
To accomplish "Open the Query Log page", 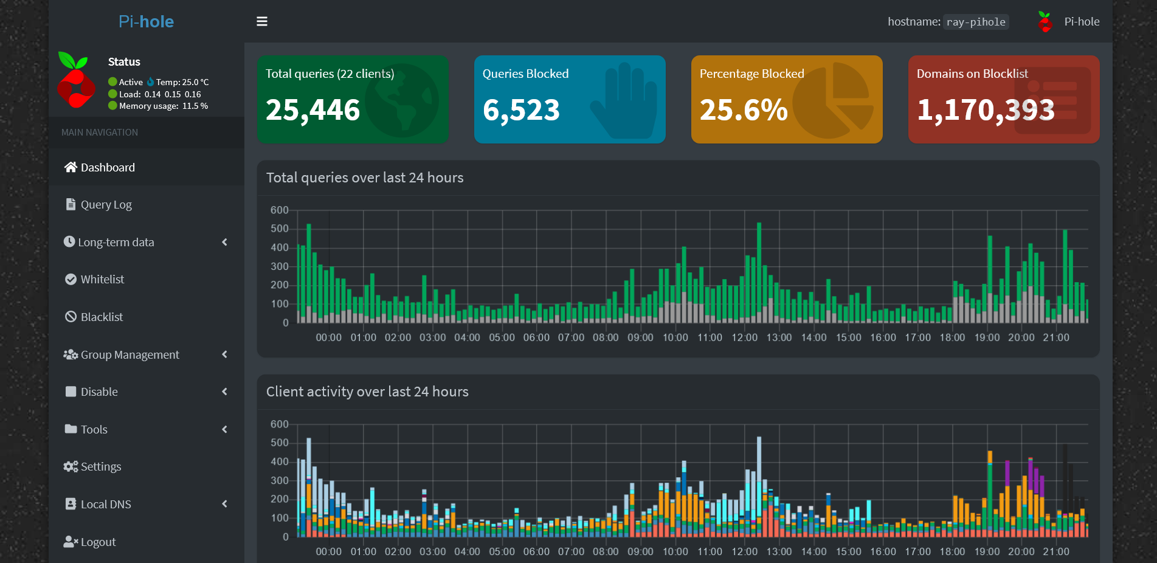I will point(147,204).
